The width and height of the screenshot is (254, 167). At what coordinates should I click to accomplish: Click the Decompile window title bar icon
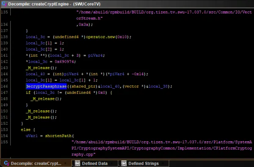tap(4, 4)
